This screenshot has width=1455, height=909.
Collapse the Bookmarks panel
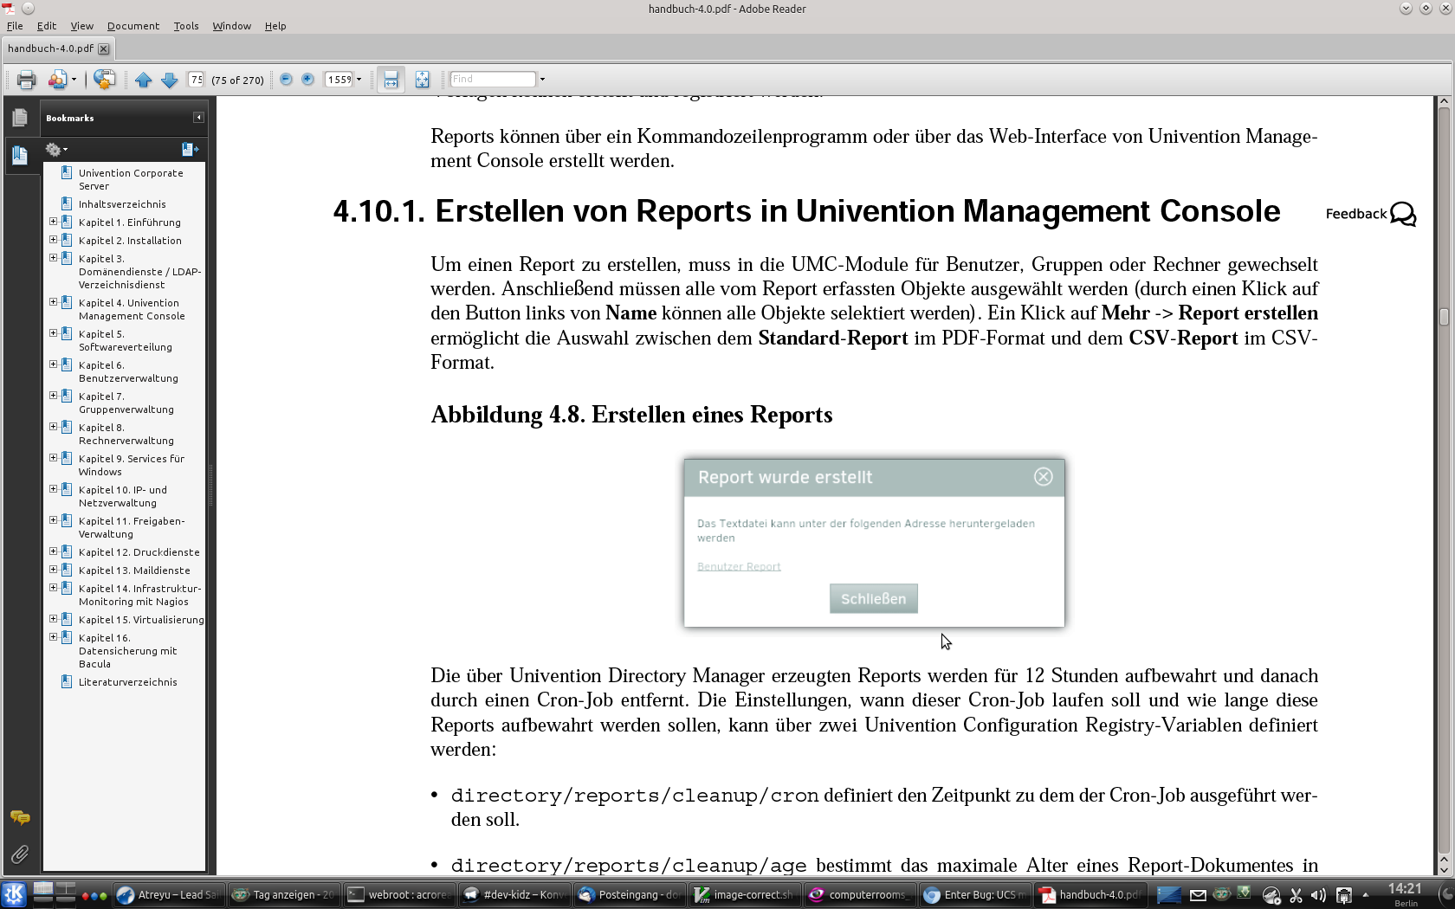pyautogui.click(x=198, y=118)
